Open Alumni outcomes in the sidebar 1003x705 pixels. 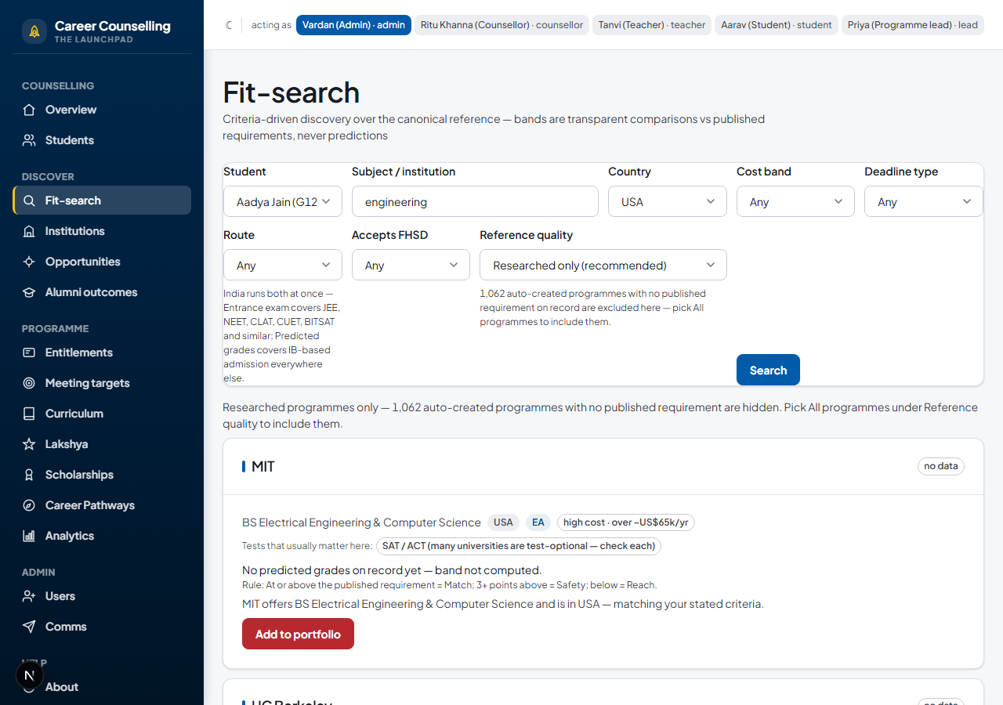tap(102, 292)
